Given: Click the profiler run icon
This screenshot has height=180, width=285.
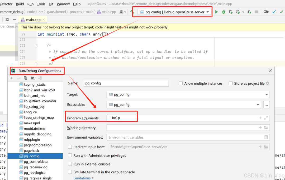Looking at the screenshot, I should (238, 12).
